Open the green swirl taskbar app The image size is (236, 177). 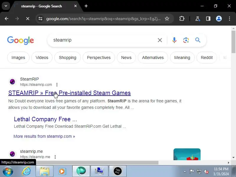(81, 171)
